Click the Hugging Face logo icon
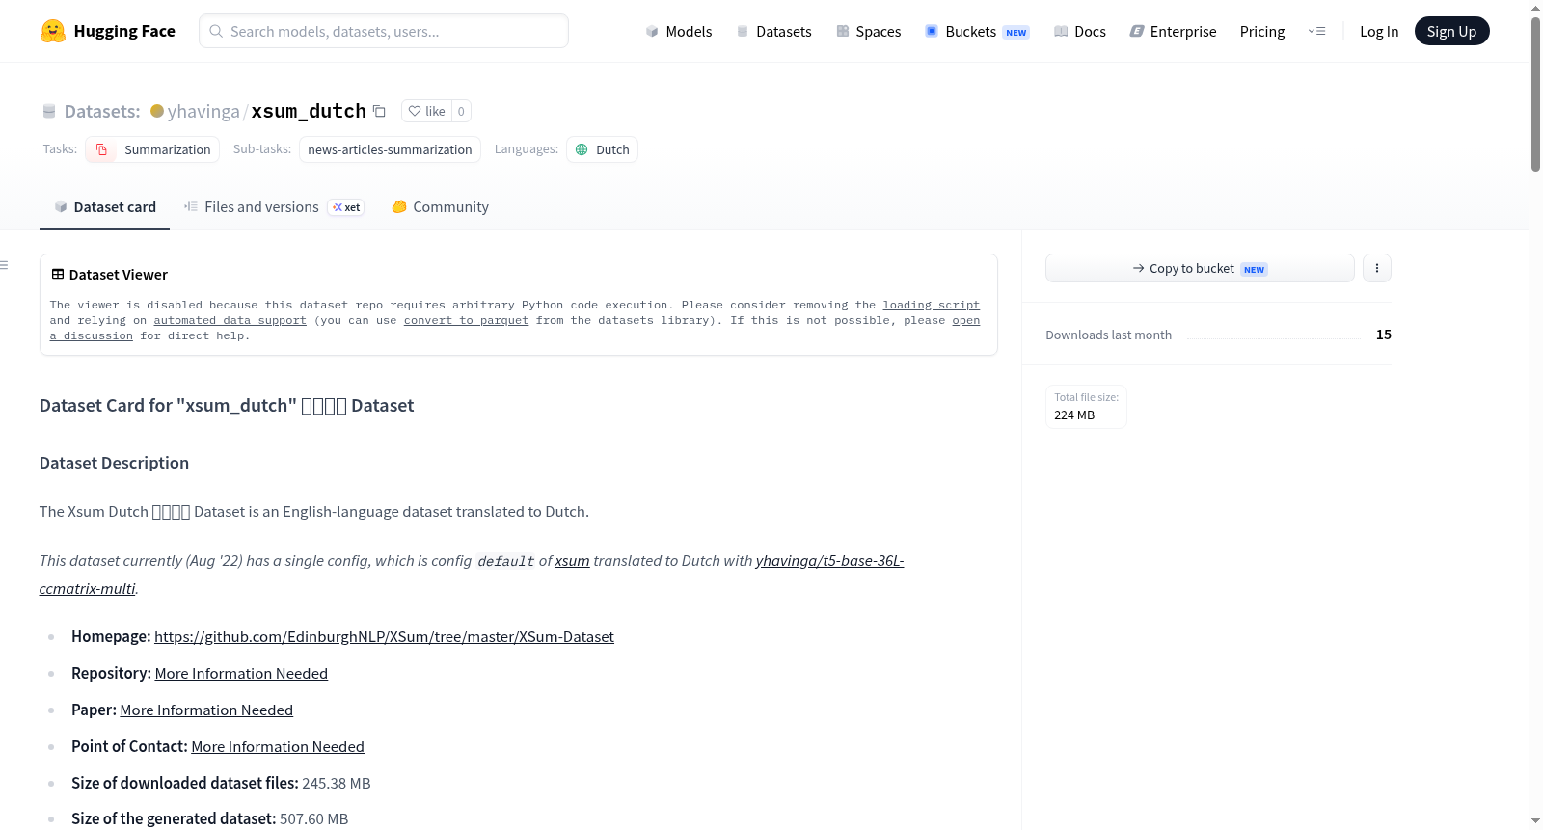Image resolution: width=1543 pixels, height=830 pixels. 53,31
